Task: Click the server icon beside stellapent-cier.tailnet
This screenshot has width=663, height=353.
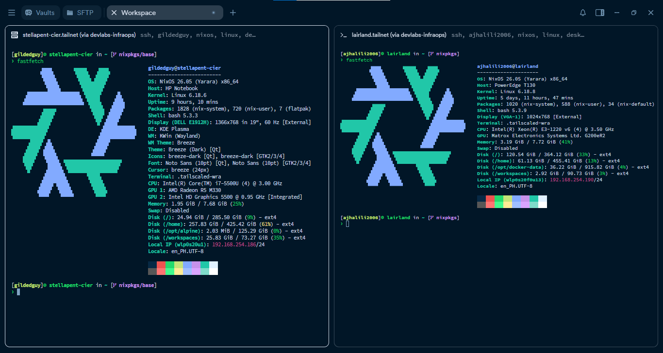Action: pos(15,35)
